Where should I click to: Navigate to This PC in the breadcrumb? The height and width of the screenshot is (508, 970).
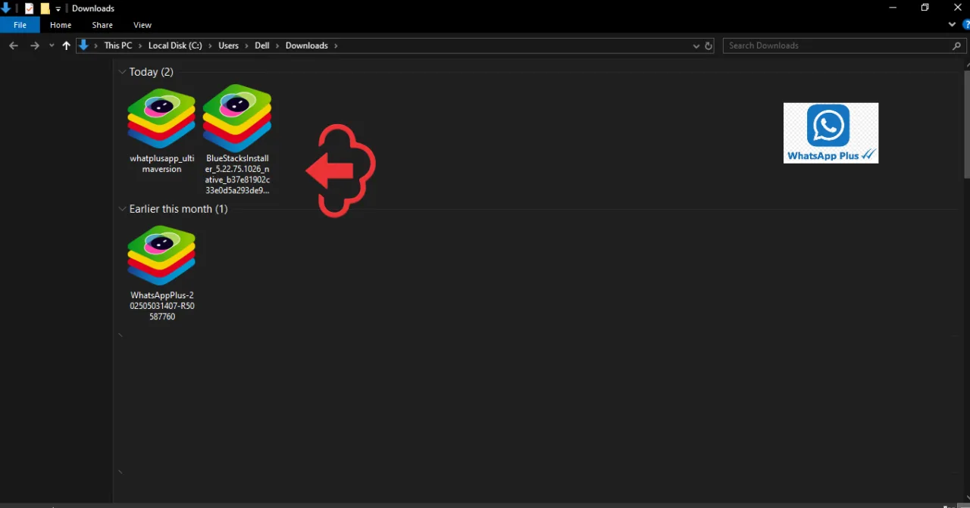coord(118,45)
